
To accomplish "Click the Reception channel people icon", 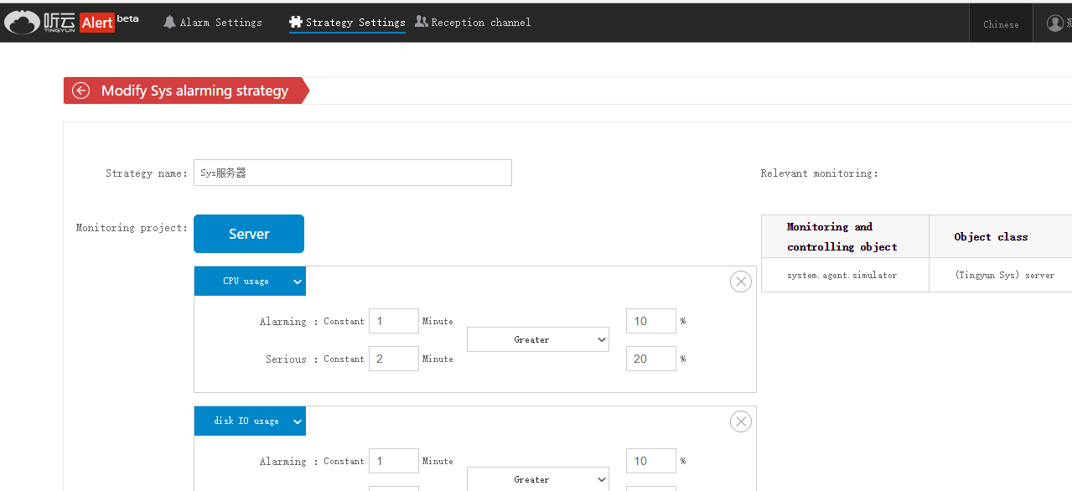I will (421, 22).
